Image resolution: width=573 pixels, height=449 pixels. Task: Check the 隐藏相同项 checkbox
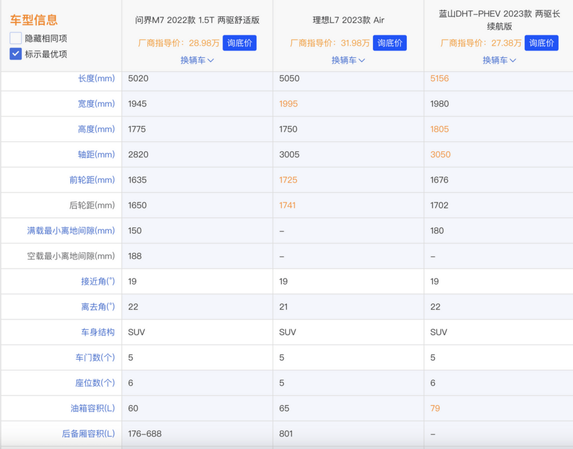click(15, 38)
